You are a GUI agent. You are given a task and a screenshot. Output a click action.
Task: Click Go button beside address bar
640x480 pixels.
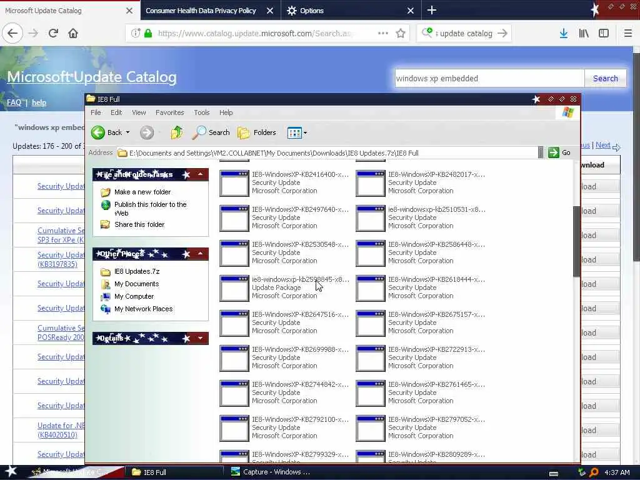(x=559, y=152)
